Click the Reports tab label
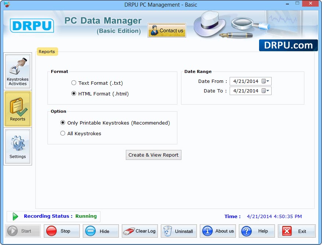322x245 pixels. (47, 52)
